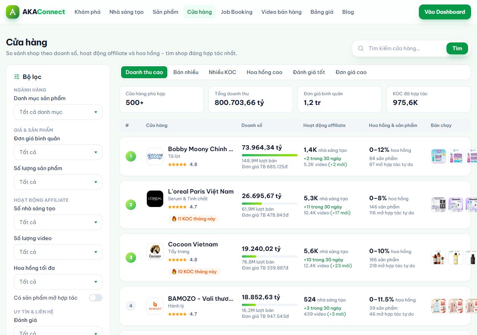Click revenue progress bar of Bobby Moony
The image size is (477, 335).
(x=270, y=155)
